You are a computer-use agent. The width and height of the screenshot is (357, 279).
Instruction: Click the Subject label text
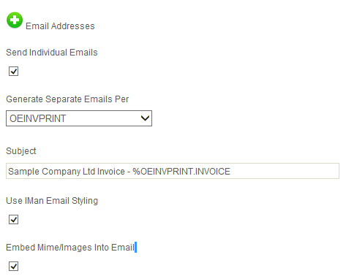(x=21, y=151)
